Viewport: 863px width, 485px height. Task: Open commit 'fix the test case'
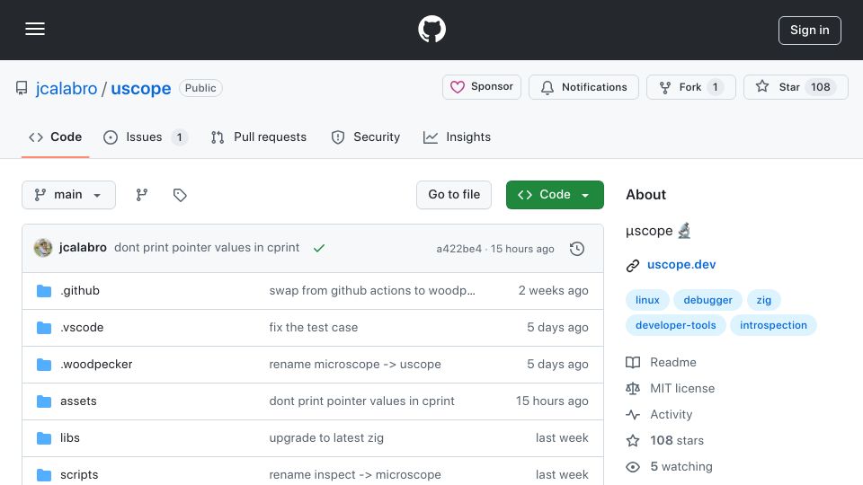pyautogui.click(x=313, y=327)
